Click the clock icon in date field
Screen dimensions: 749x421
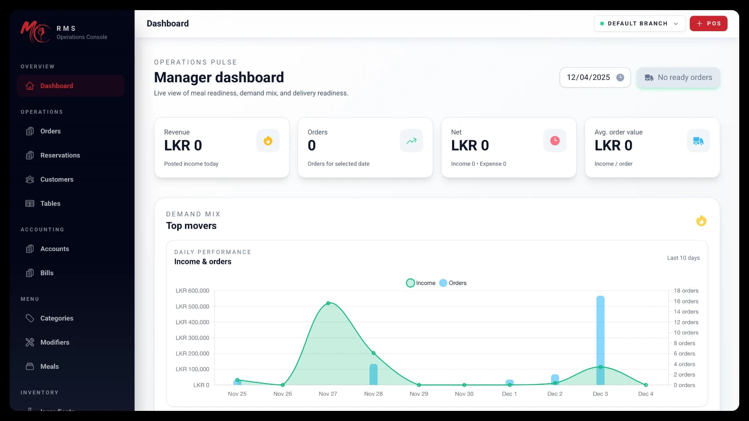point(620,78)
